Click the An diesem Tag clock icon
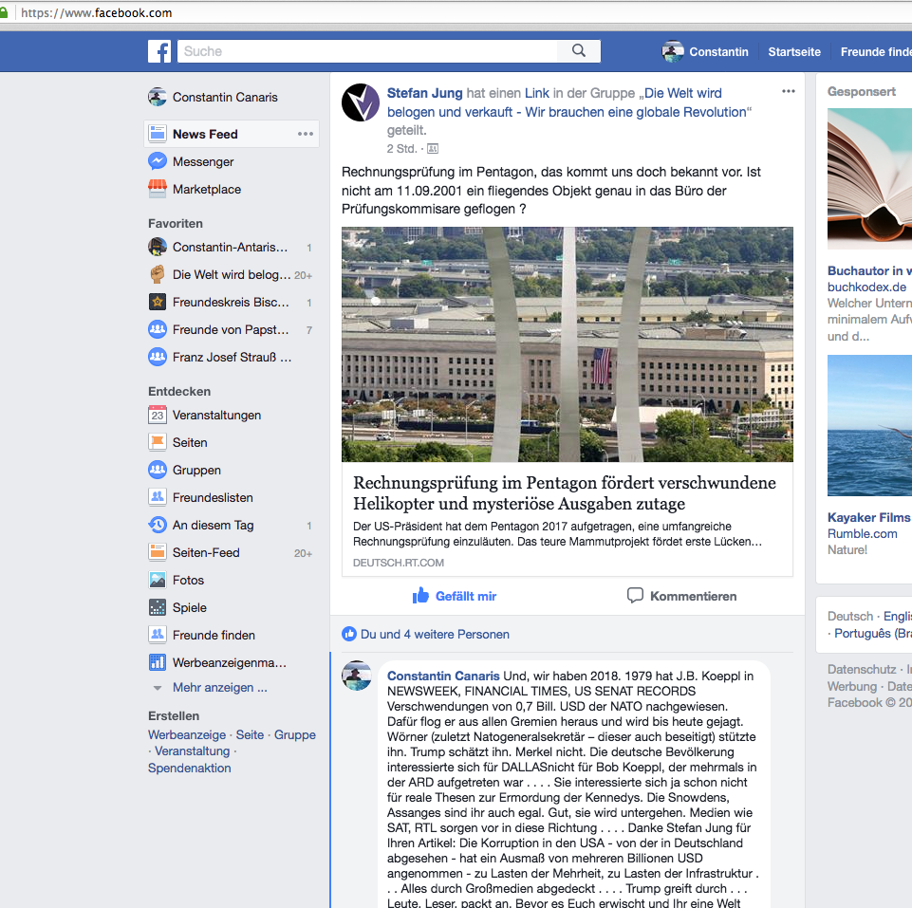This screenshot has width=912, height=908. tap(157, 525)
